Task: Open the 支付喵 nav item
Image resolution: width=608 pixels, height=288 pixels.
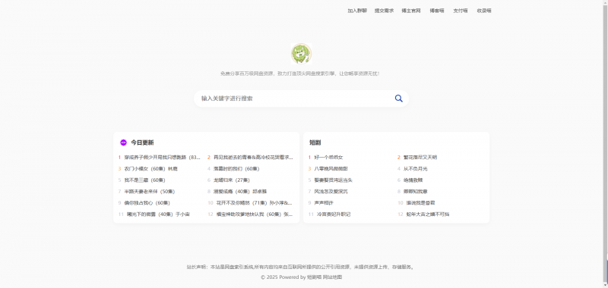Action: [x=461, y=11]
